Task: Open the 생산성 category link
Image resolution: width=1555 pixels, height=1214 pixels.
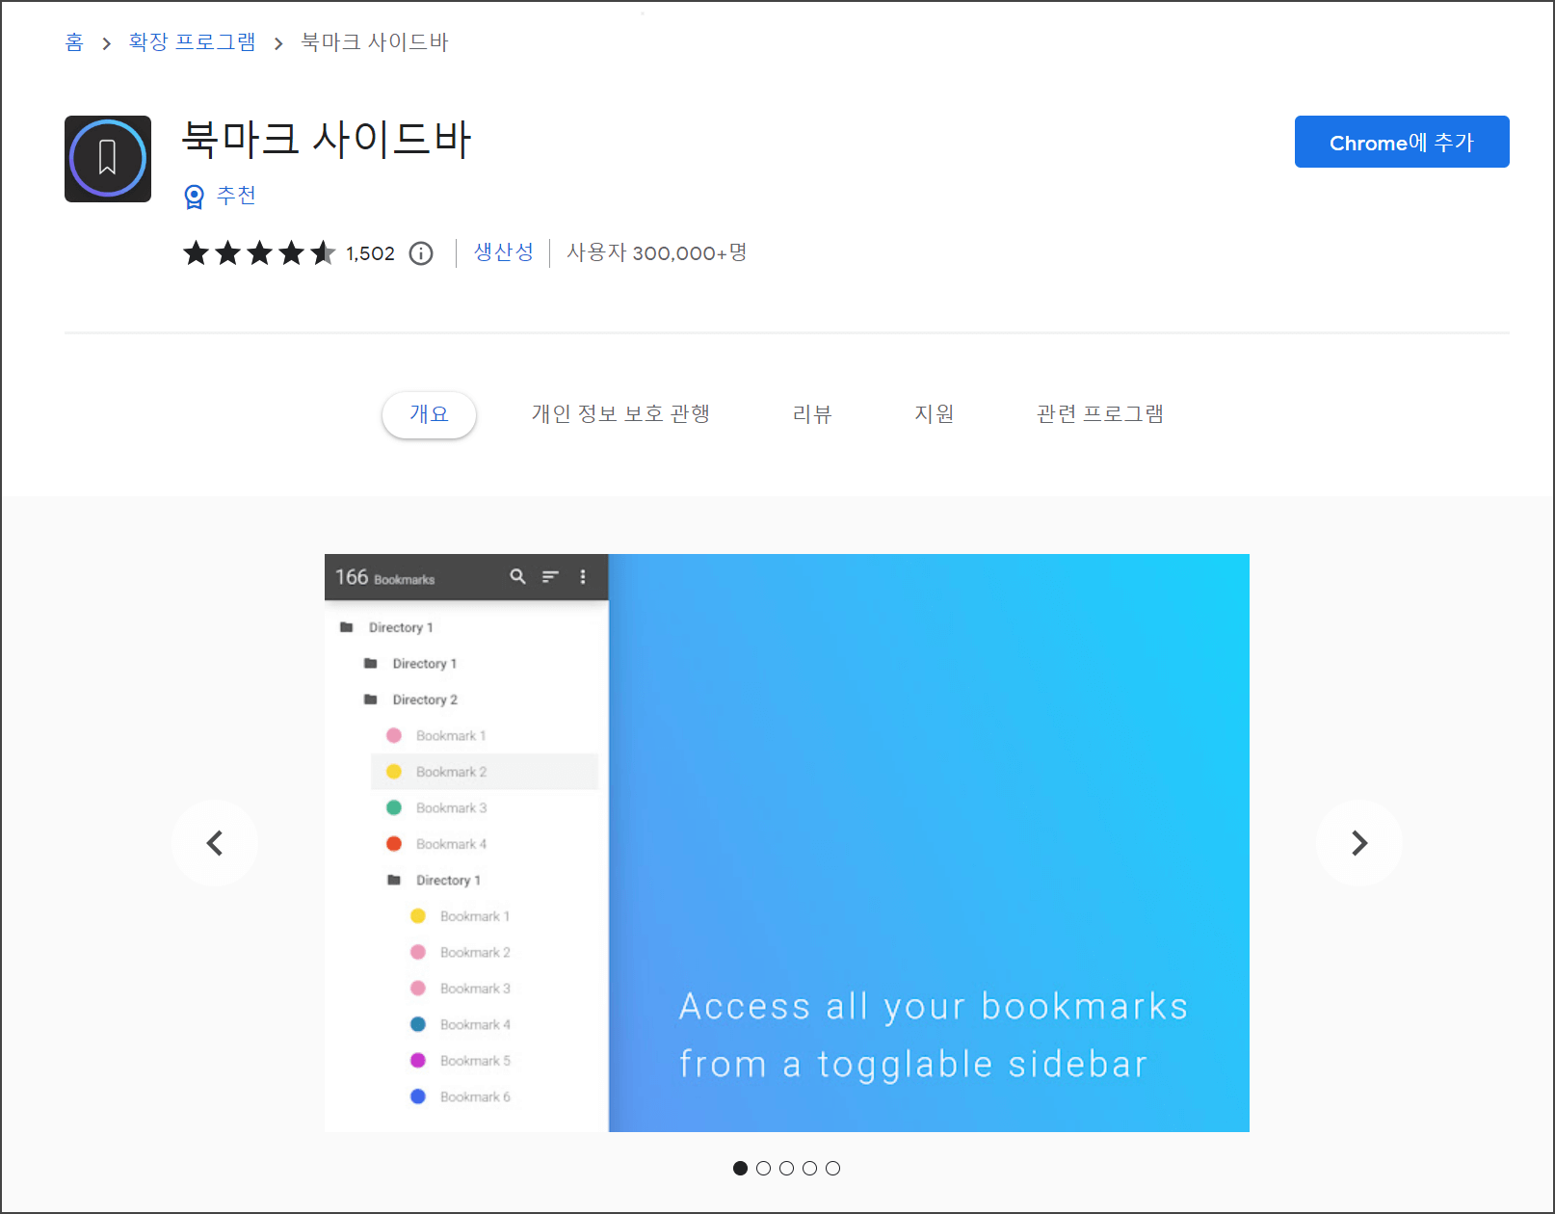Action: coord(503,252)
